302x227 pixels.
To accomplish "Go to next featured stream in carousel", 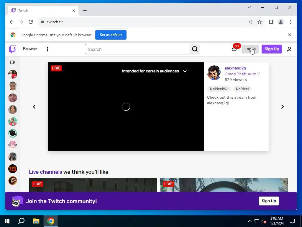I will click(x=282, y=107).
